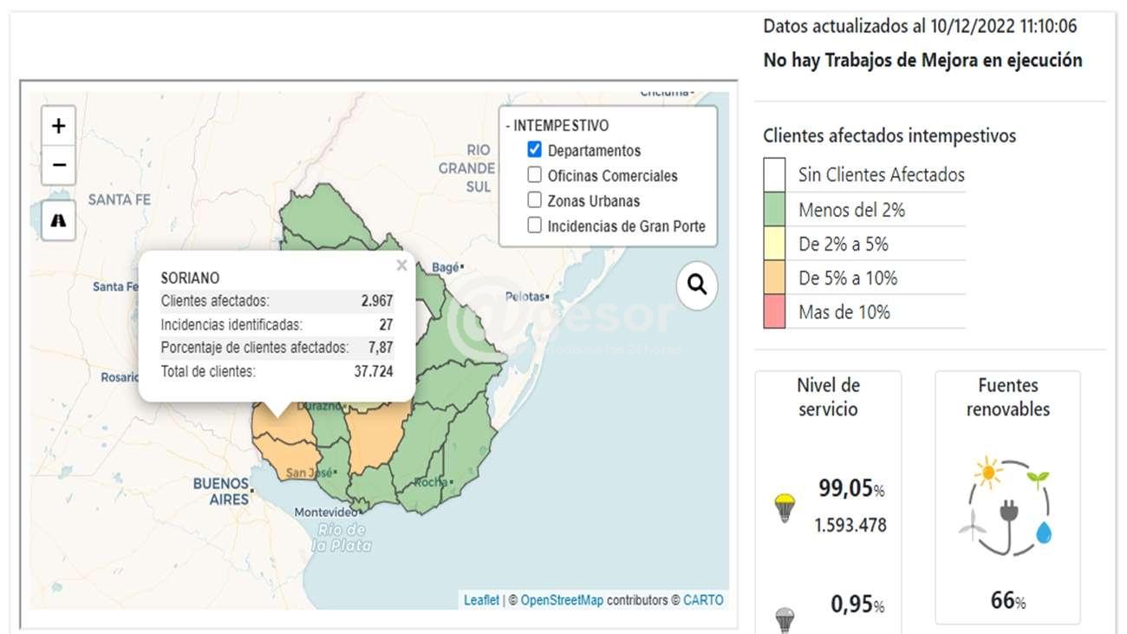Click the orange De 5% a 10% swatch

click(774, 278)
